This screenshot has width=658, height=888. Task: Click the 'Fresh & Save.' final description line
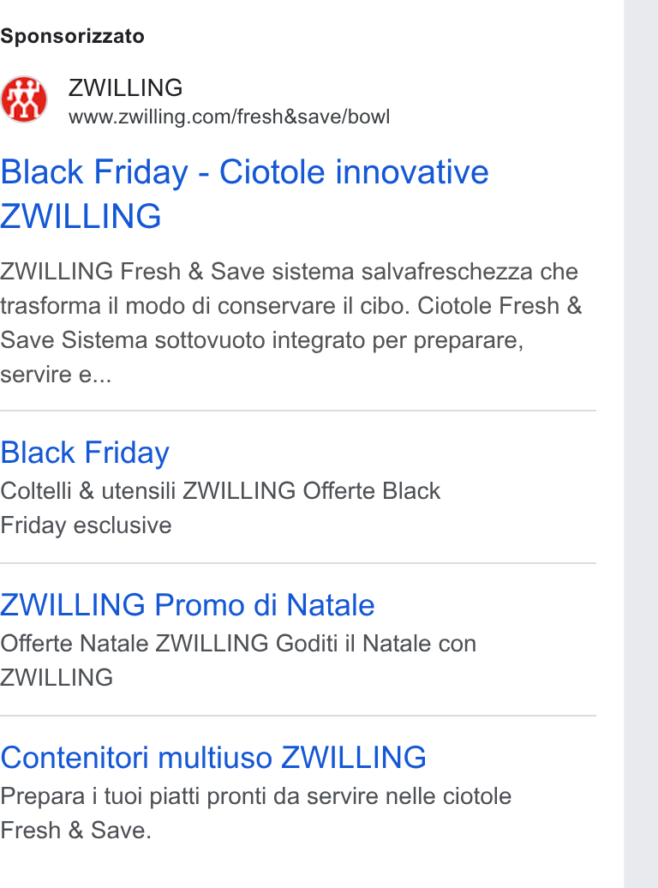tap(76, 831)
